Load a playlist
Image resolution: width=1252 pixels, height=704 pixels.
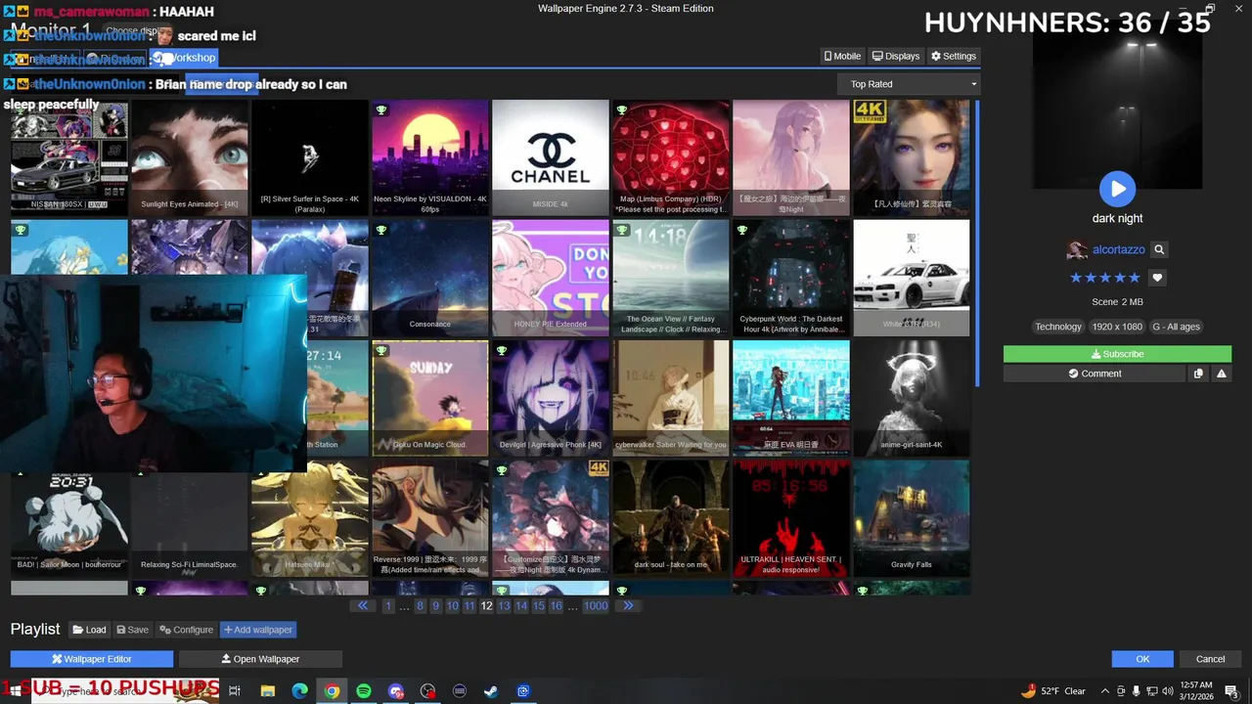[x=90, y=630]
